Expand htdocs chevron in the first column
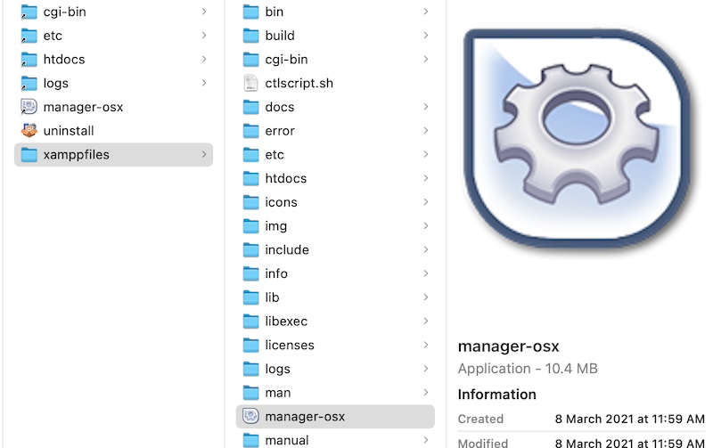Image resolution: width=713 pixels, height=448 pixels. (204, 59)
